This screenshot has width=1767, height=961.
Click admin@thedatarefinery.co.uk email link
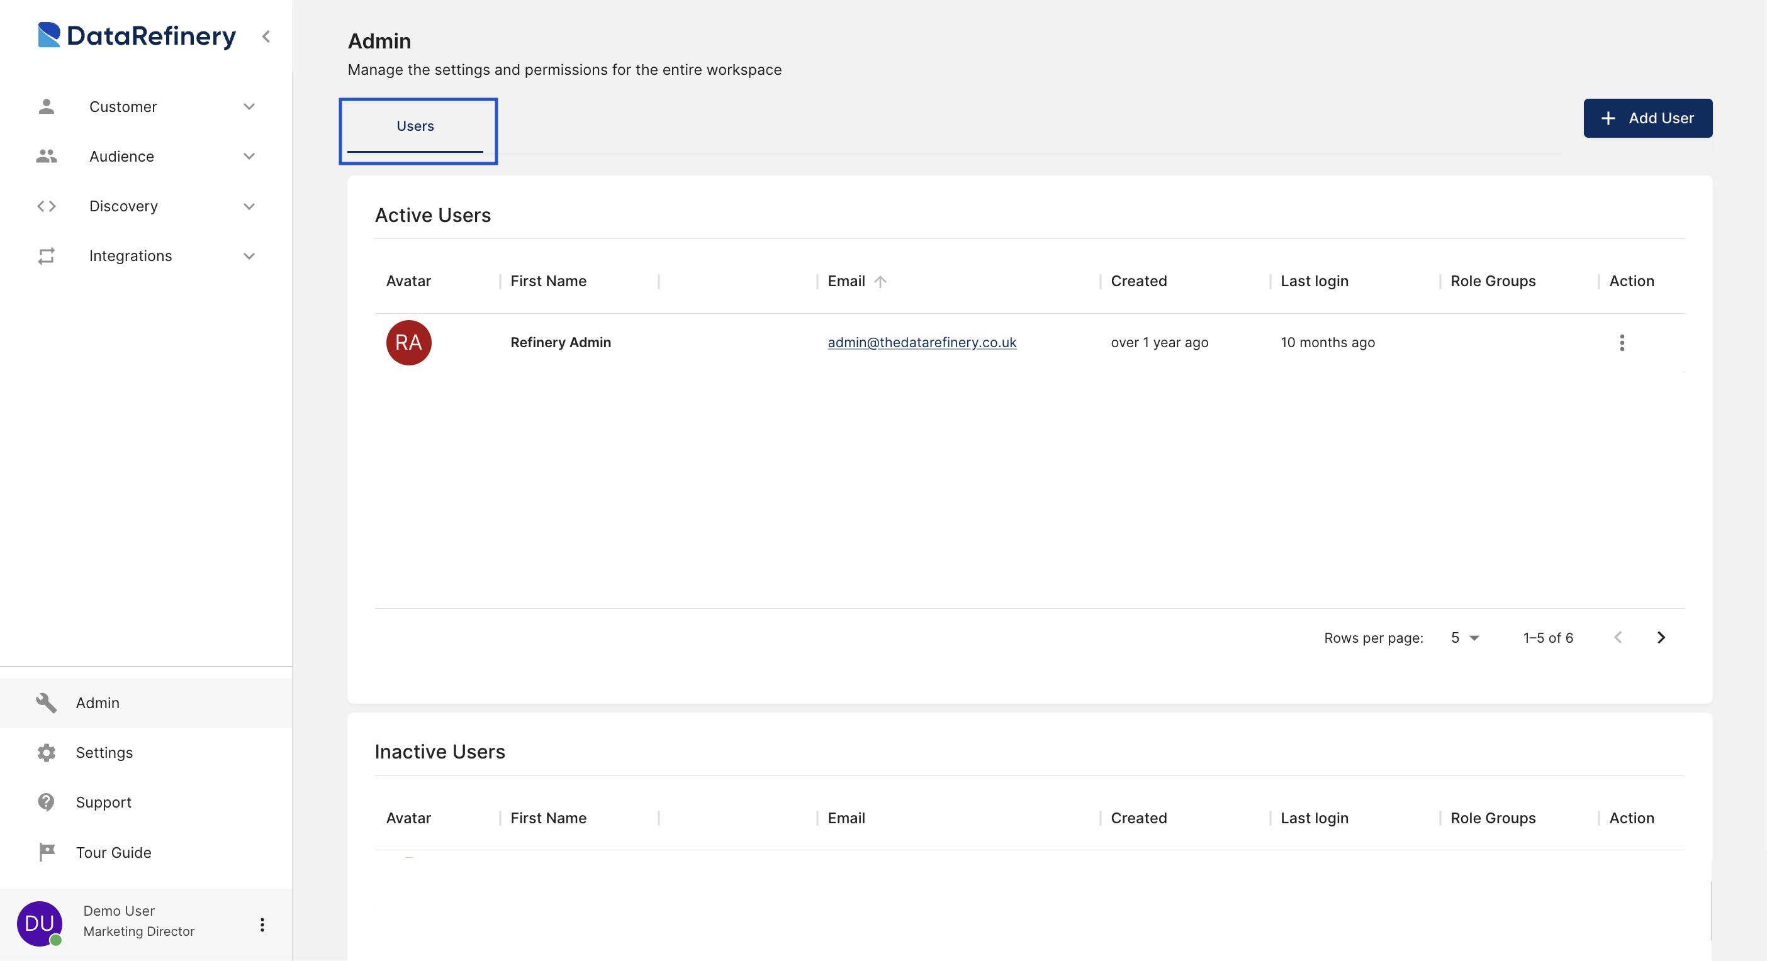(x=922, y=342)
